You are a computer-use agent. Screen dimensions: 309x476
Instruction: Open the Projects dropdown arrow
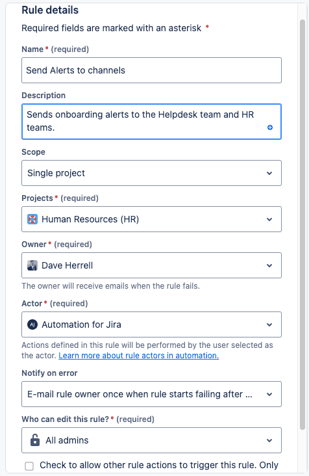pos(269,219)
